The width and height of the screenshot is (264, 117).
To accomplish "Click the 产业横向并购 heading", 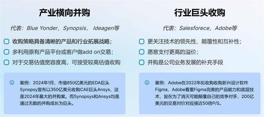I will [x=65, y=13].
